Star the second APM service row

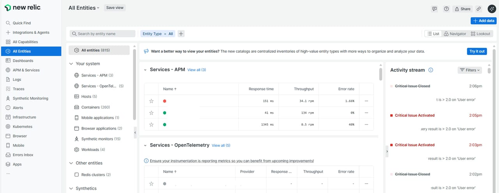click(x=151, y=113)
